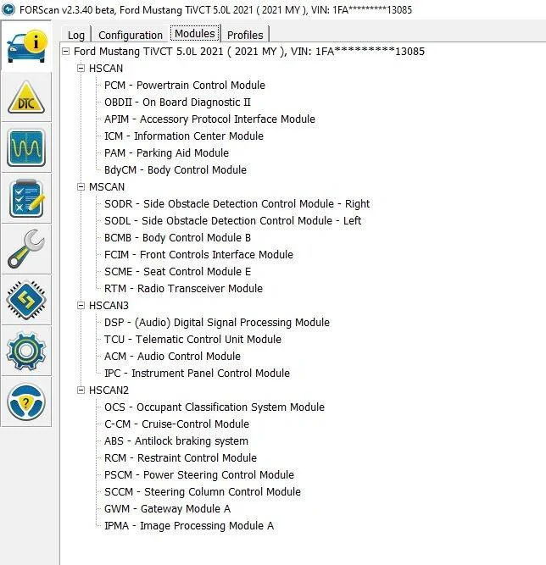Select RCM - Restraint Control Module
Viewport: 546px width, 565px height.
181,457
